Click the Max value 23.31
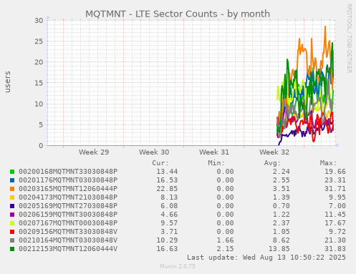This screenshot has height=274, width=356. (335, 180)
